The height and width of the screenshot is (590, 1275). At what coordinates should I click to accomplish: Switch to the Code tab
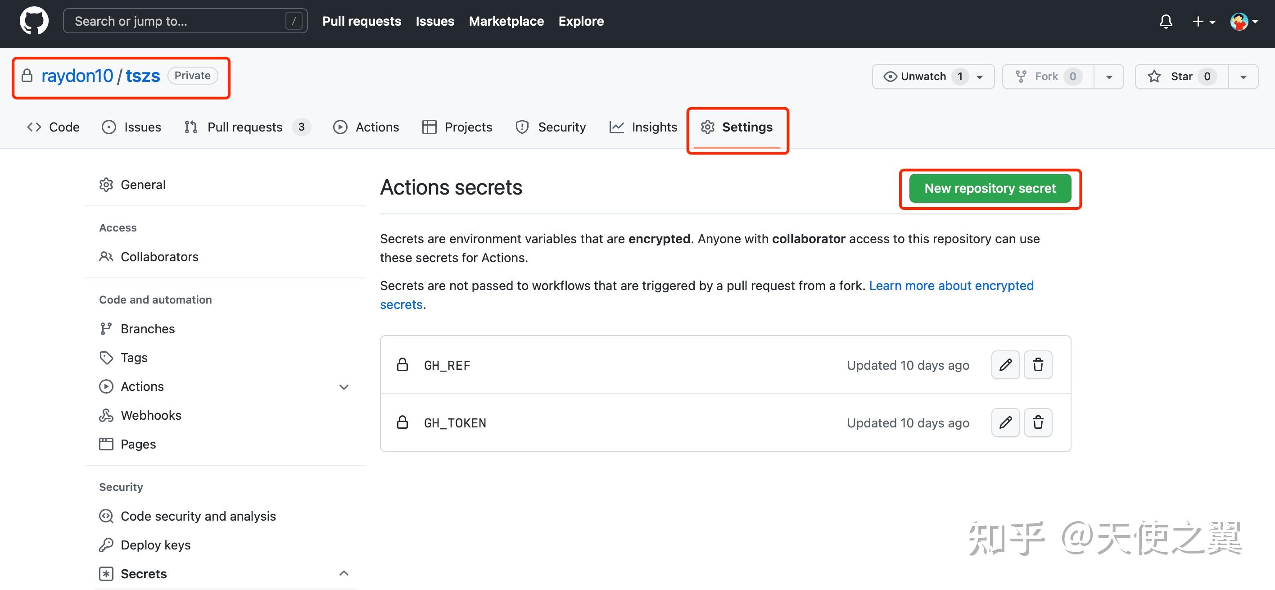click(x=53, y=127)
